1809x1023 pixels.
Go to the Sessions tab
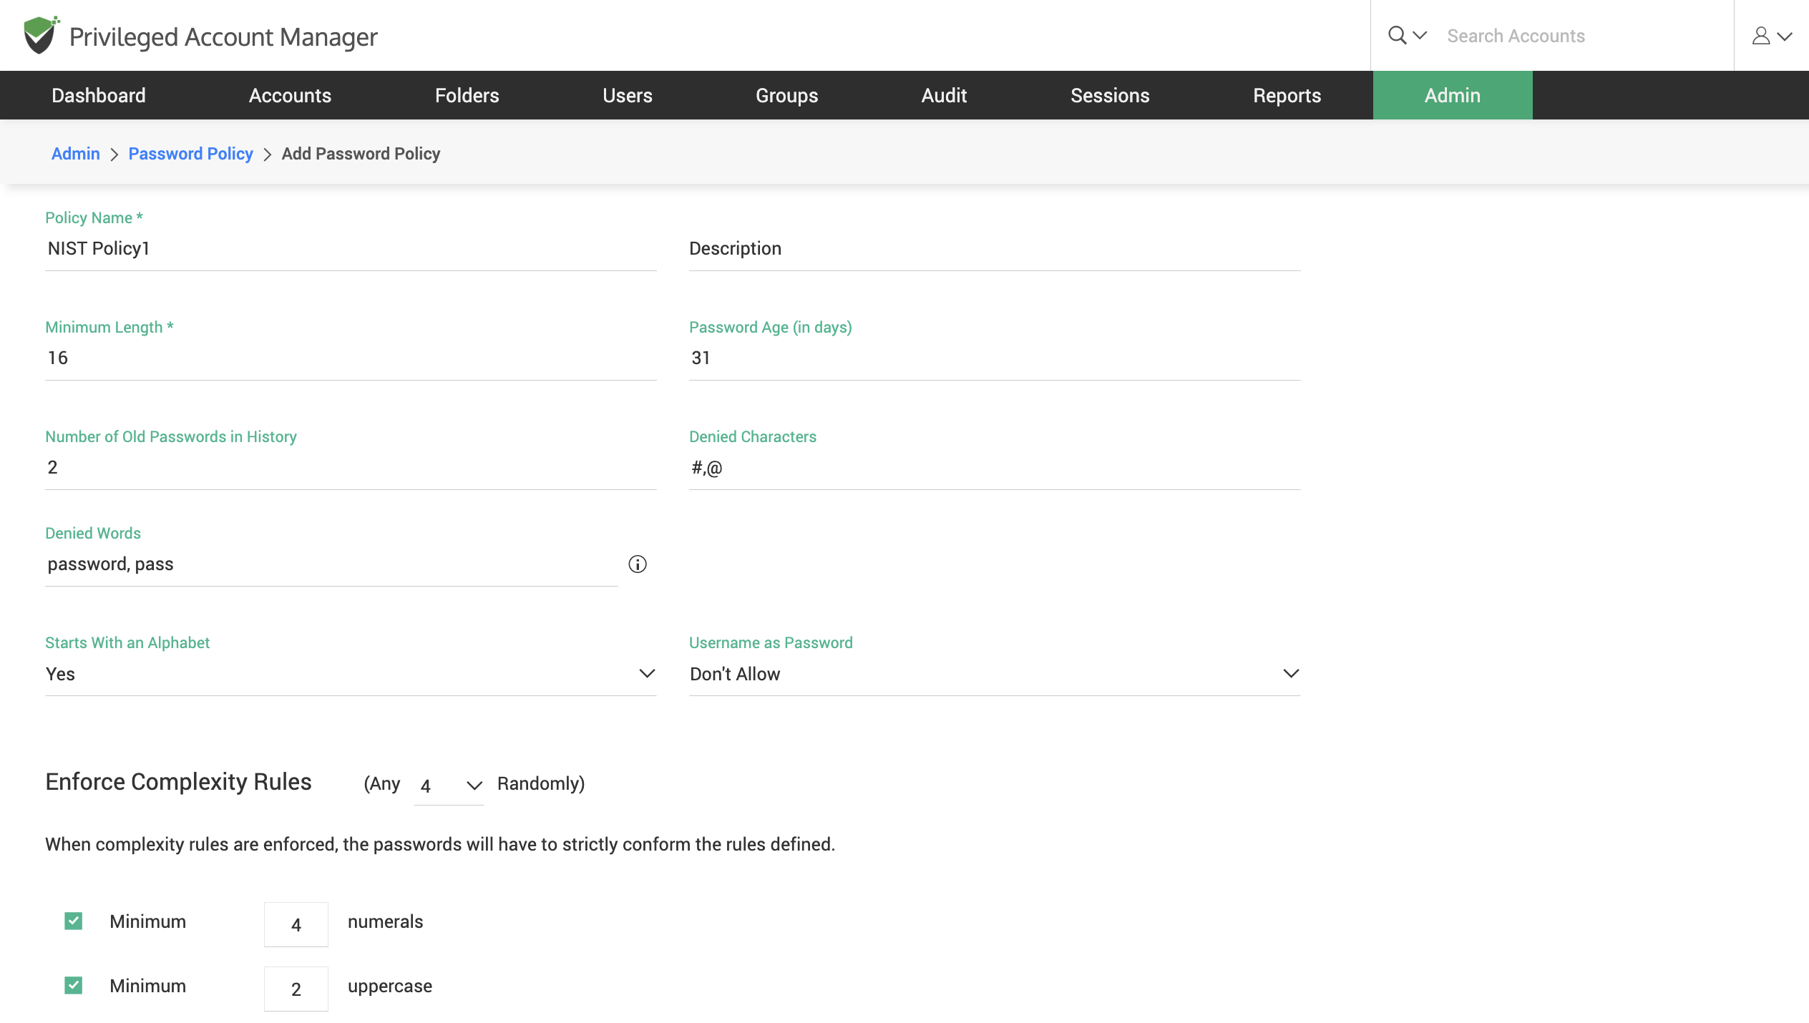(1110, 95)
